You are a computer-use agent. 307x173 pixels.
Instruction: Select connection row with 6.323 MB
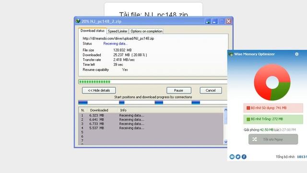pyautogui.click(x=151, y=115)
